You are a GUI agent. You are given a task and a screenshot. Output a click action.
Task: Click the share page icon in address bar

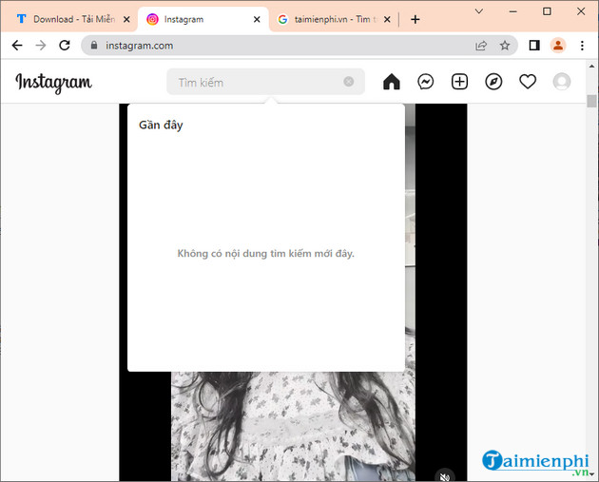[481, 45]
